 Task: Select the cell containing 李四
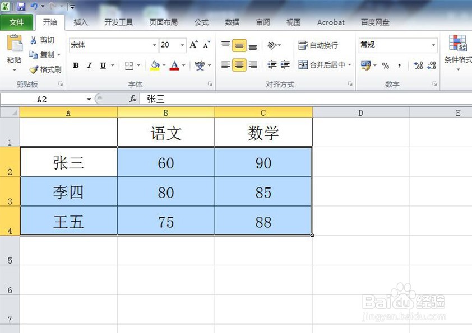(x=68, y=192)
